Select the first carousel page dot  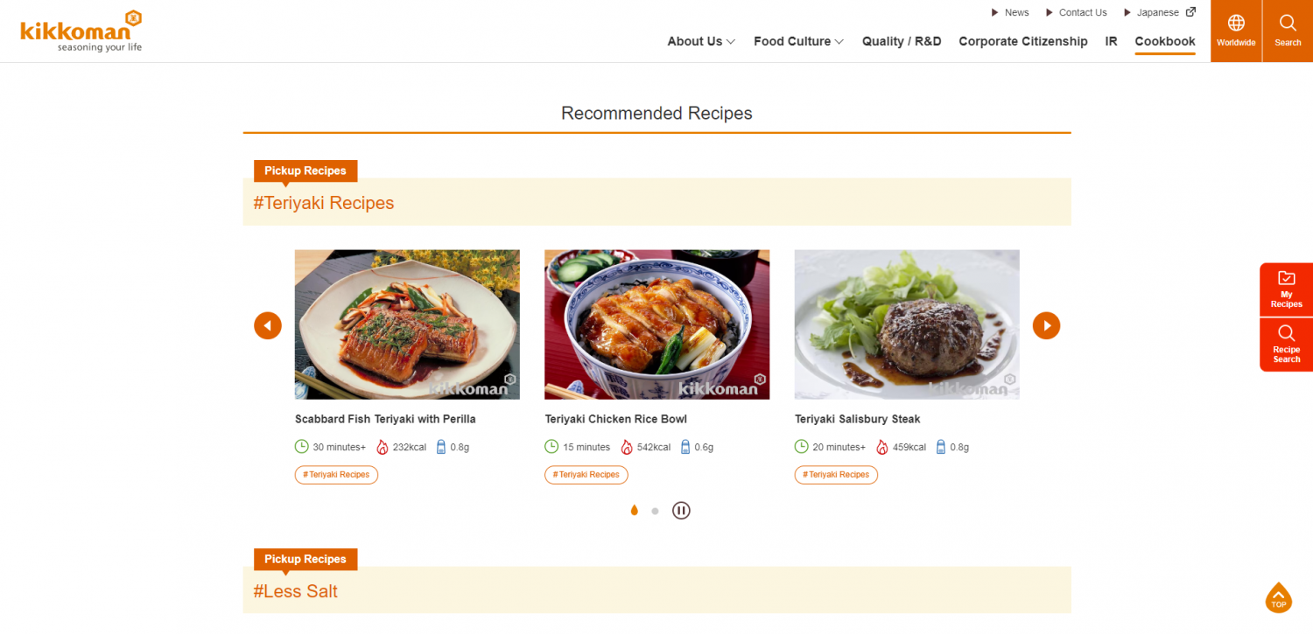(x=635, y=511)
